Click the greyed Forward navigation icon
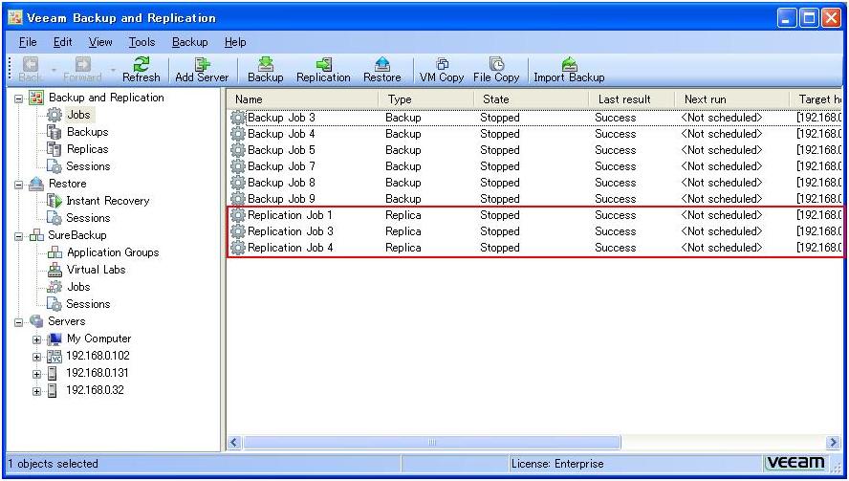849x481 pixels. (x=82, y=64)
